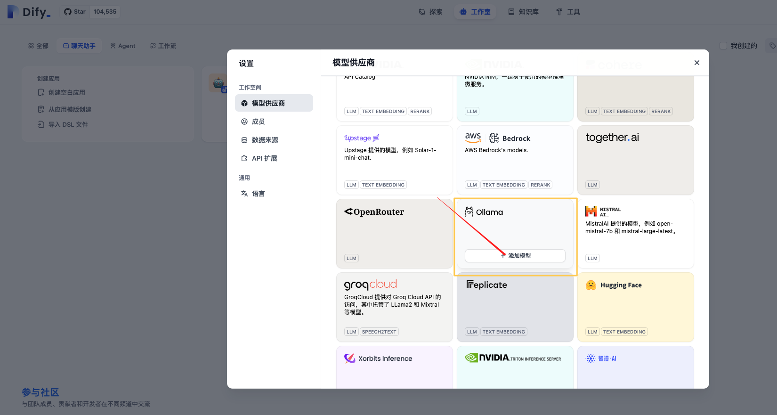The height and width of the screenshot is (415, 777).
Task: Filter apps by Agent
Action: click(122, 46)
